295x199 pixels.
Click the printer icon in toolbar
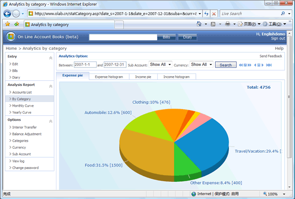click(228, 24)
